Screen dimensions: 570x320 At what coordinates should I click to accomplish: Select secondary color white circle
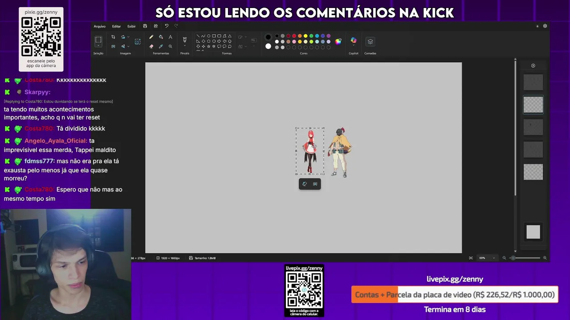click(268, 46)
